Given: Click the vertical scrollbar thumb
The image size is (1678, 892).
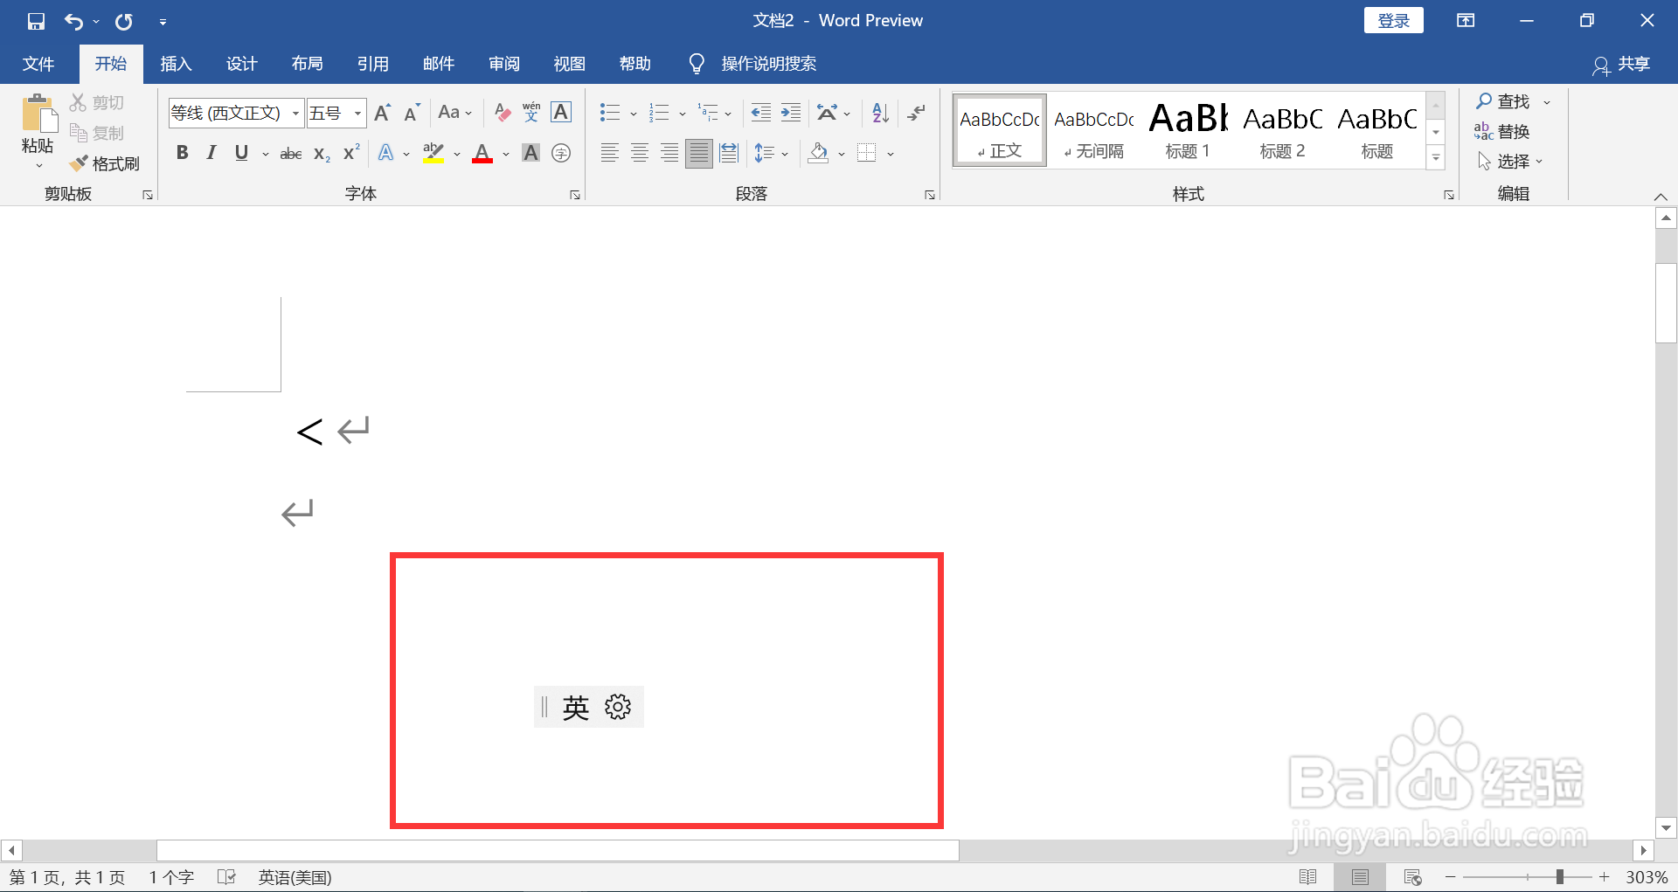Looking at the screenshot, I should click(1666, 303).
